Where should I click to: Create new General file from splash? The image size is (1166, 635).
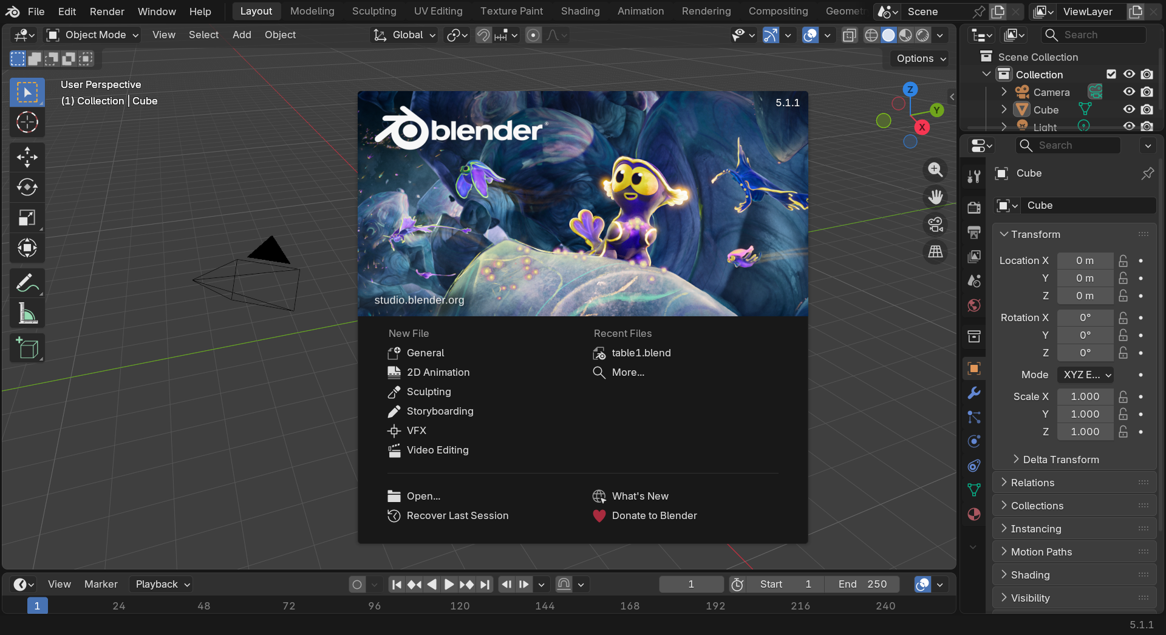click(x=425, y=353)
